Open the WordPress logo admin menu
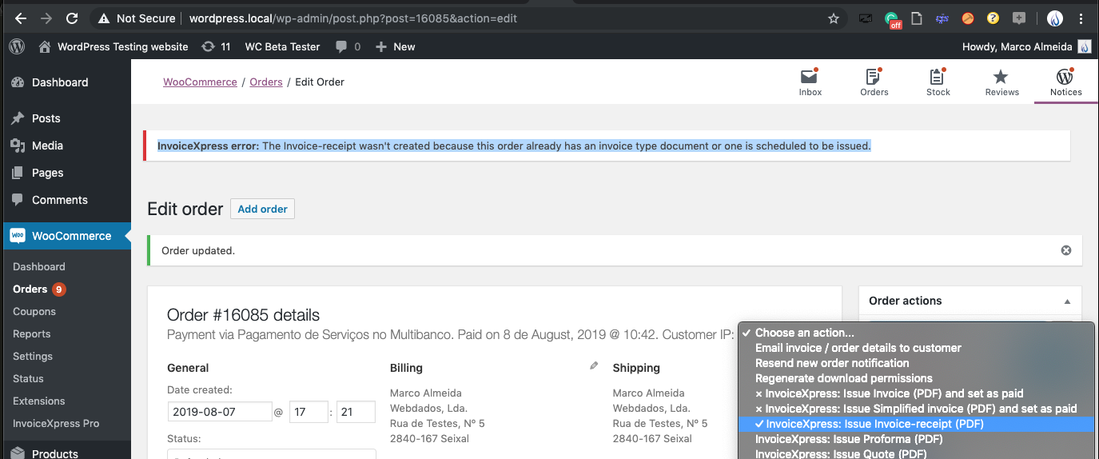Screen dimensions: 1099x459 [x=17, y=46]
